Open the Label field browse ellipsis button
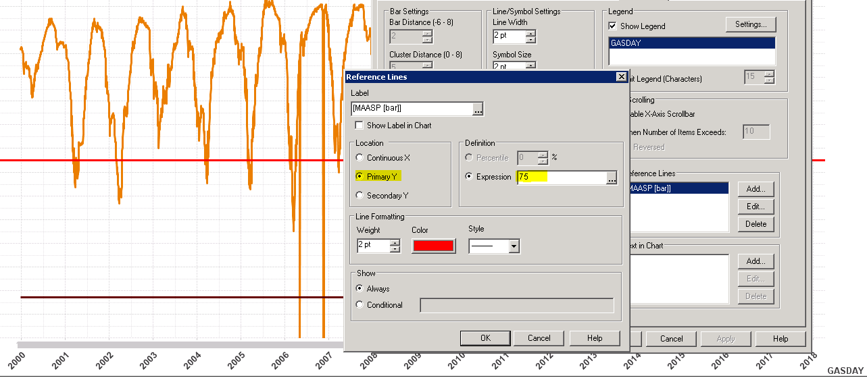This screenshot has height=380, width=867. (478, 109)
